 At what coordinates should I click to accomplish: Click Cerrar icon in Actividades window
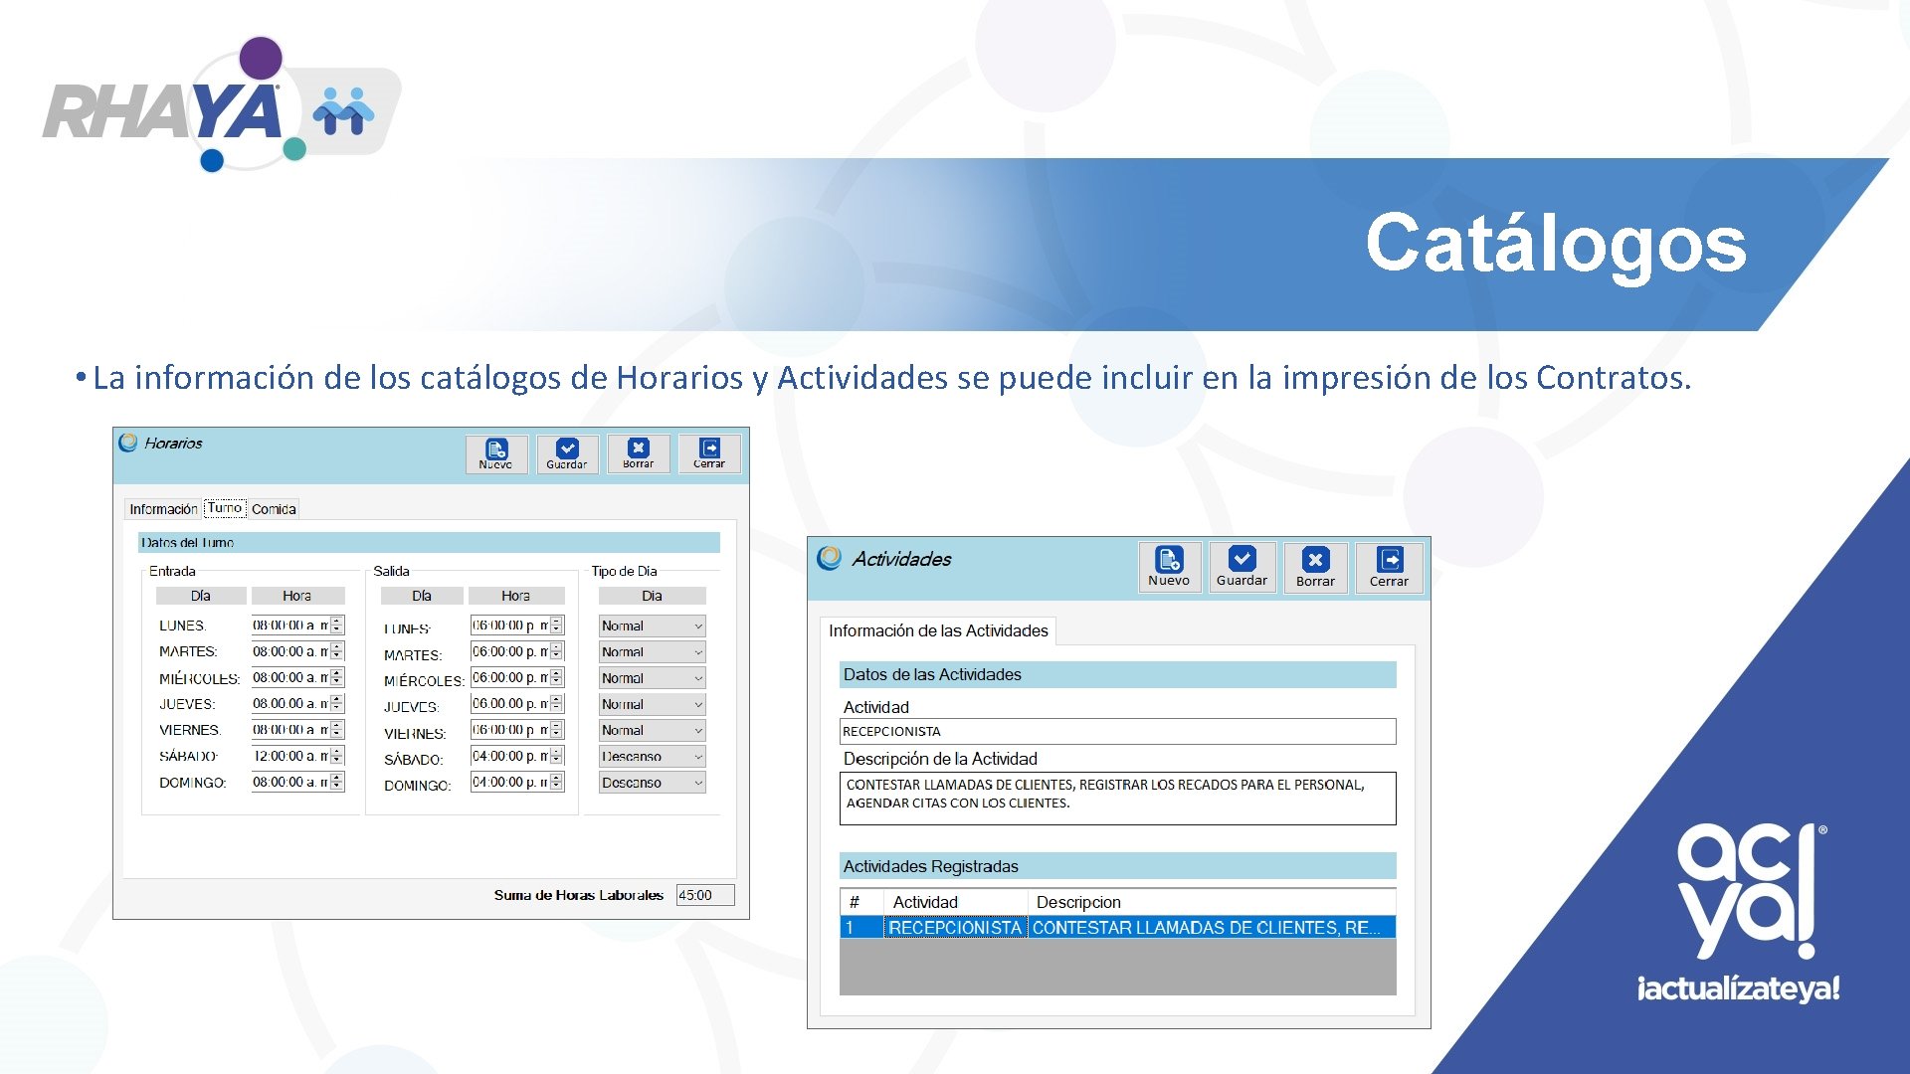click(1389, 567)
